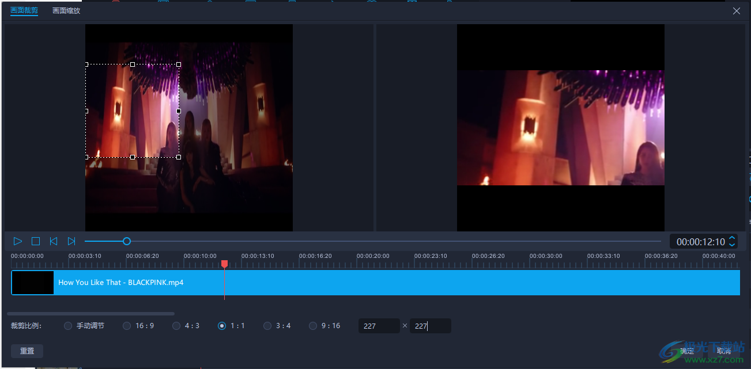Click the clip's black thumbnail
751x369 pixels.
coord(33,283)
